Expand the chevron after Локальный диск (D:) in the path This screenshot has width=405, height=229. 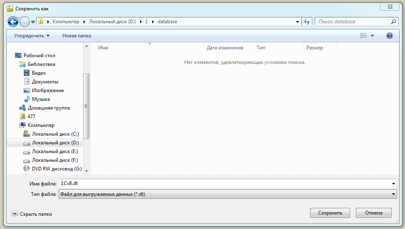click(x=141, y=22)
